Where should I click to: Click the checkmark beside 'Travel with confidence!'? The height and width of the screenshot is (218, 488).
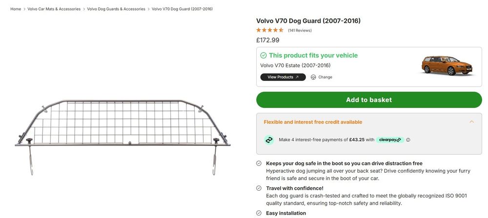coord(259,188)
